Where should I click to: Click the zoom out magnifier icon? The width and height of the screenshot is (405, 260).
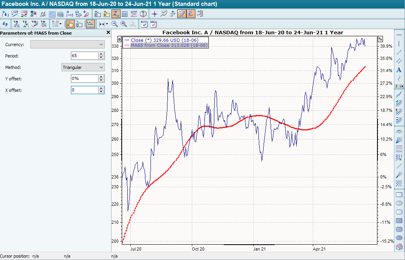(114, 24)
